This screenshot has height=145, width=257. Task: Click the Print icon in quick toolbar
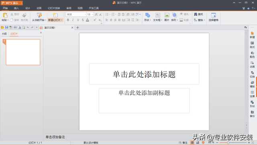(x=15, y=27)
